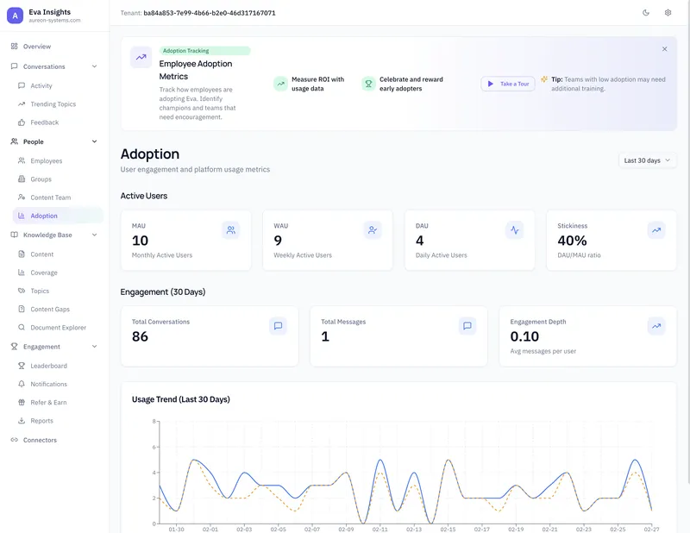Click the MAU value 10

click(x=140, y=241)
